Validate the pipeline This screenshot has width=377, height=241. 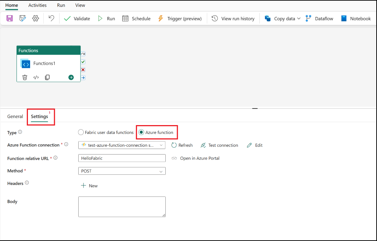pos(77,18)
